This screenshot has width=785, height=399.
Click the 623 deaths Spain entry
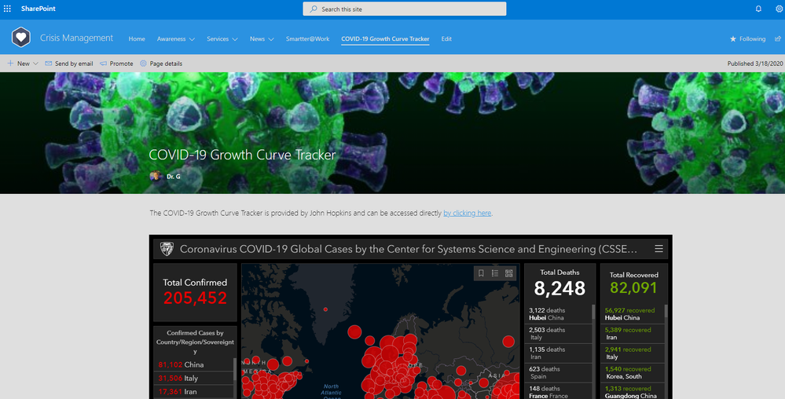pyautogui.click(x=558, y=372)
